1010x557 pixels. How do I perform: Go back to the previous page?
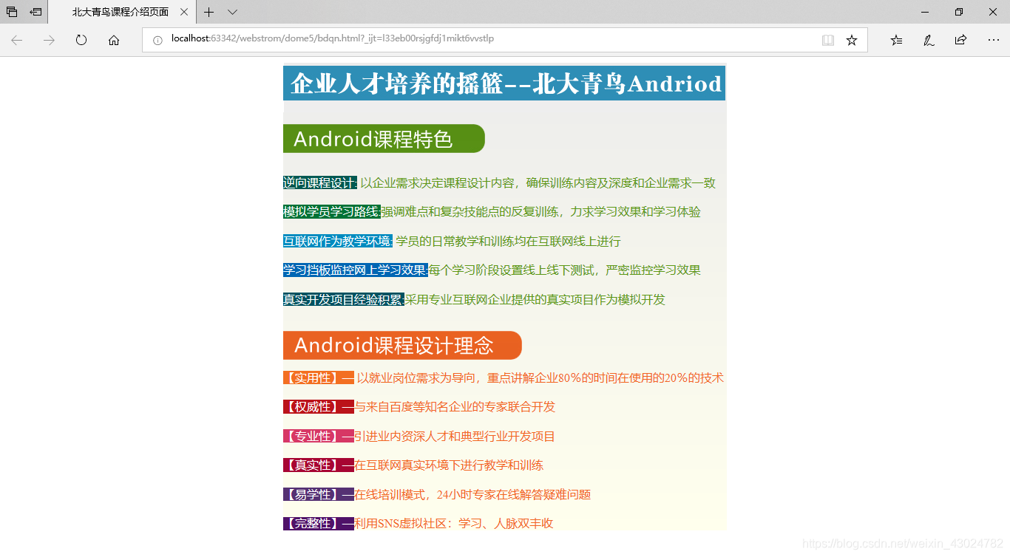coord(16,40)
